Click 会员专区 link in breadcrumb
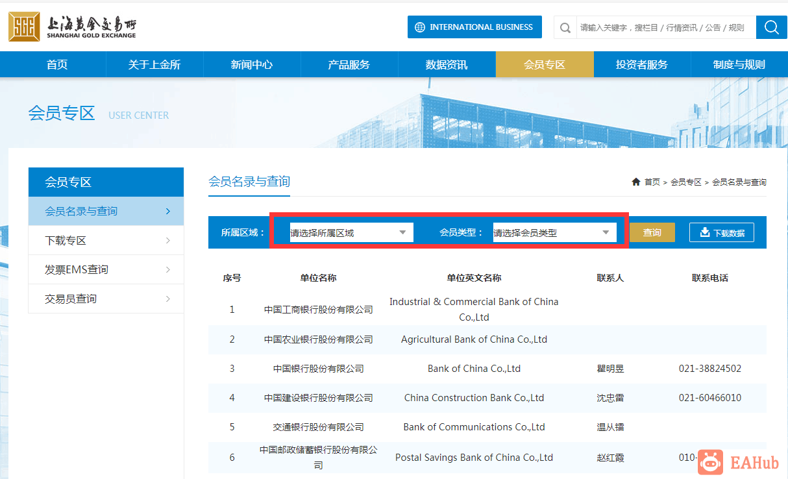The width and height of the screenshot is (788, 479). tap(686, 182)
